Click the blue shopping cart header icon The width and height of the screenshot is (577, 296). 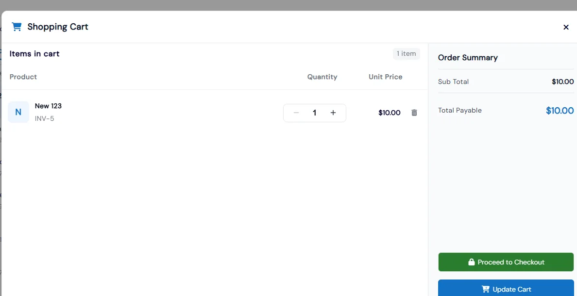click(17, 27)
